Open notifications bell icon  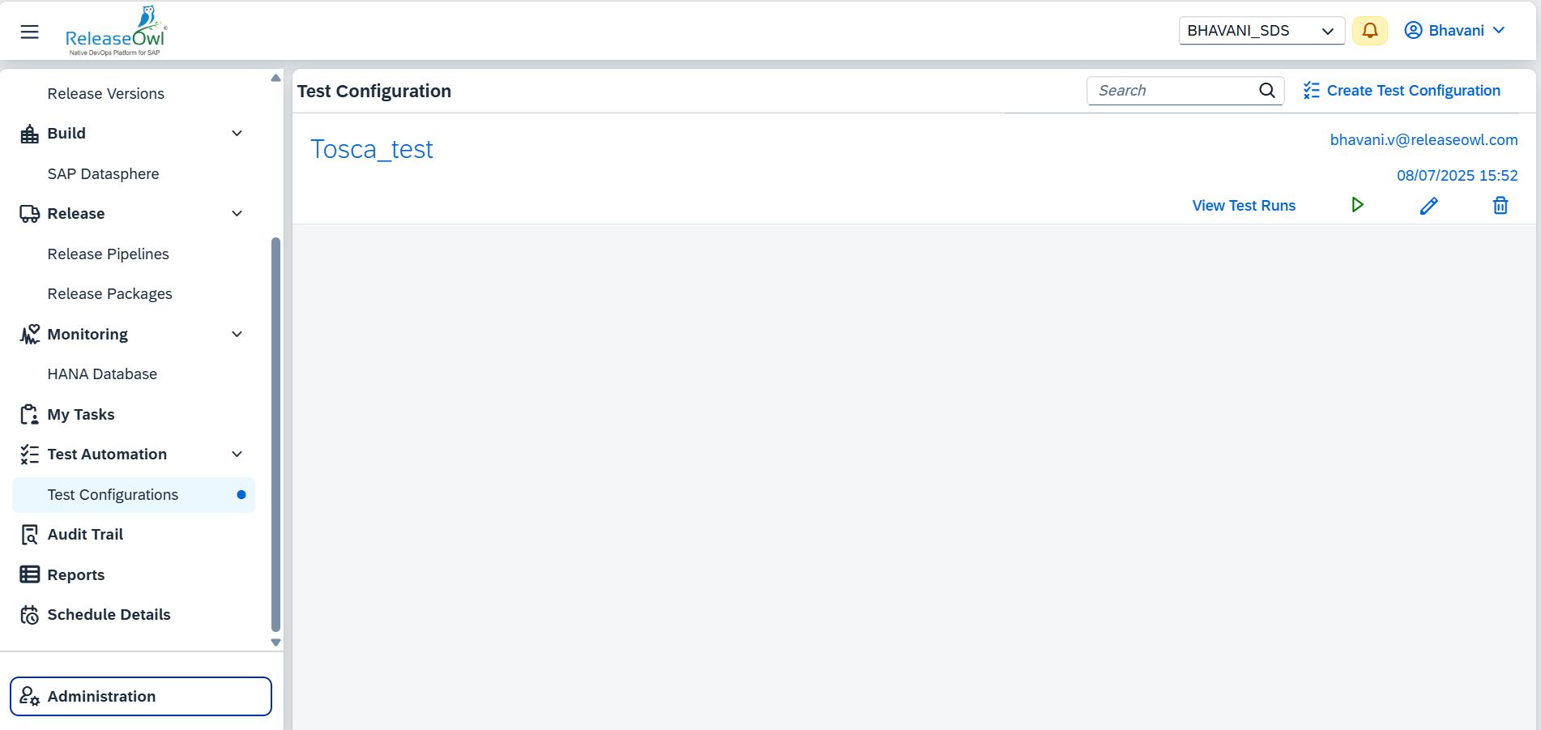click(x=1369, y=31)
